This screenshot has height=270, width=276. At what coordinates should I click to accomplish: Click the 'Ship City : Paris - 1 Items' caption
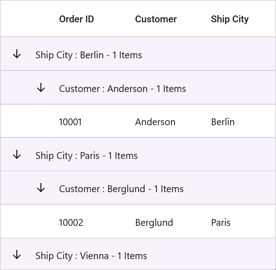pyautogui.click(x=86, y=156)
